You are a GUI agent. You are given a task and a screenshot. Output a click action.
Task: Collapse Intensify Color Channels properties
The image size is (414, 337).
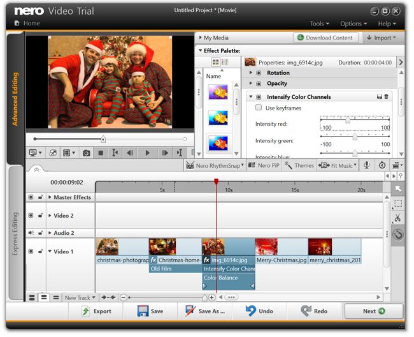(x=251, y=96)
